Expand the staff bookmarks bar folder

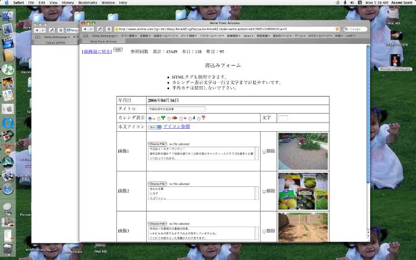[x=350, y=35]
